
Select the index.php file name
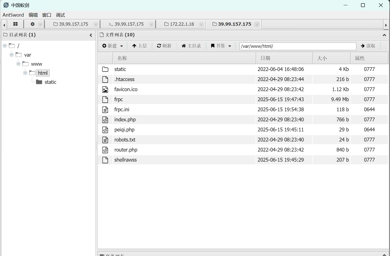pyautogui.click(x=125, y=120)
